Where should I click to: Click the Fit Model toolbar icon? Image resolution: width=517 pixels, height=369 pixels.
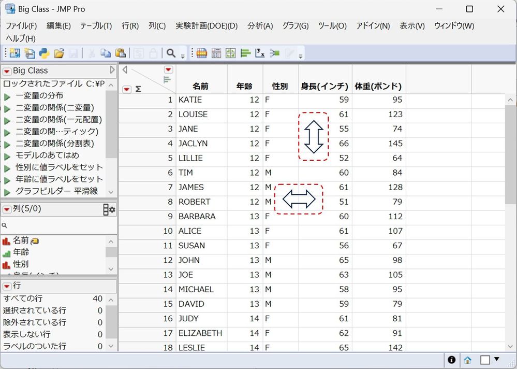click(x=275, y=53)
